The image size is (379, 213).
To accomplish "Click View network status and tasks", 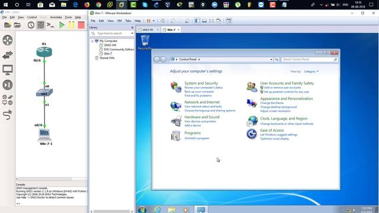I will [x=203, y=106].
